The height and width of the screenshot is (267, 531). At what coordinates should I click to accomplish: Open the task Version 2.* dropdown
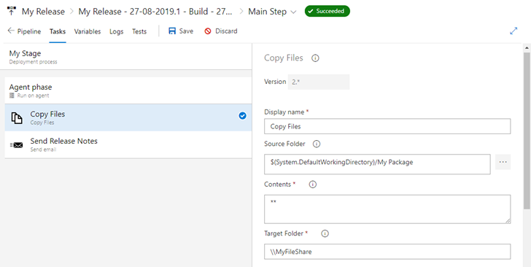[319, 82]
